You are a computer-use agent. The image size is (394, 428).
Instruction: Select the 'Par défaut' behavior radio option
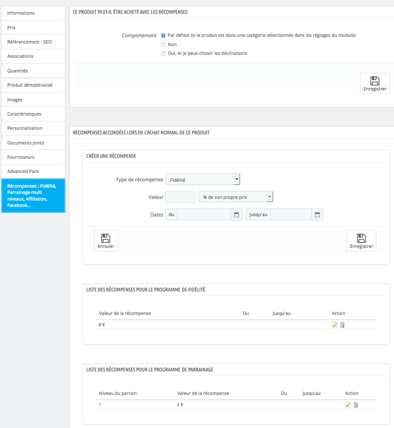[x=163, y=36]
